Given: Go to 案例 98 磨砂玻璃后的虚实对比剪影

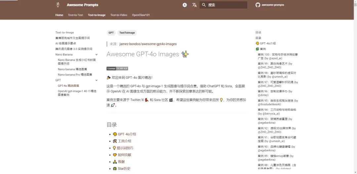Looking at the screenshot, I should click(277, 75).
